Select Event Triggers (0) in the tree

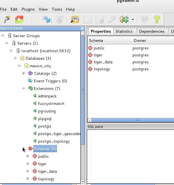pyautogui.click(x=50, y=81)
